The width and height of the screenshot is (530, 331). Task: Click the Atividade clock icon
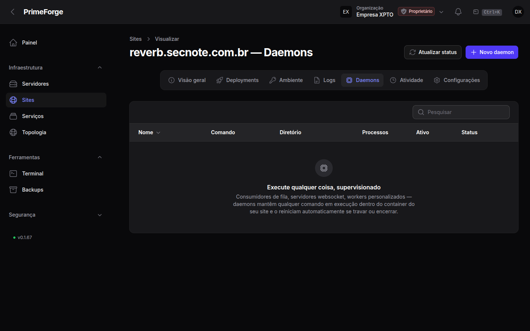(x=393, y=80)
